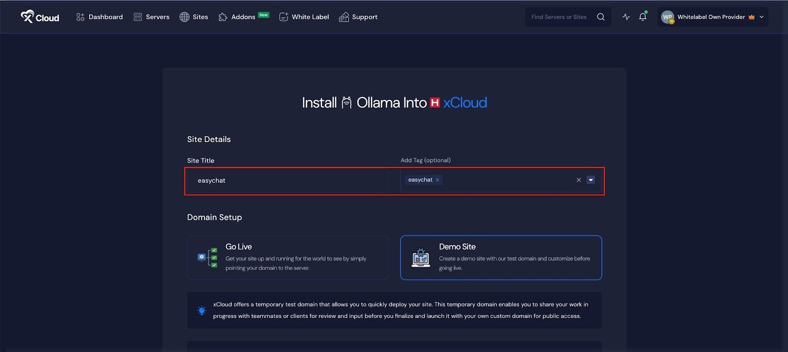Clear all tags with the X button
This screenshot has height=352, width=788.
(579, 180)
